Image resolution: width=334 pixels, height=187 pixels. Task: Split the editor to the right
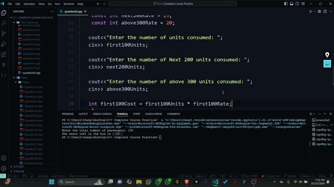[x=325, y=11]
